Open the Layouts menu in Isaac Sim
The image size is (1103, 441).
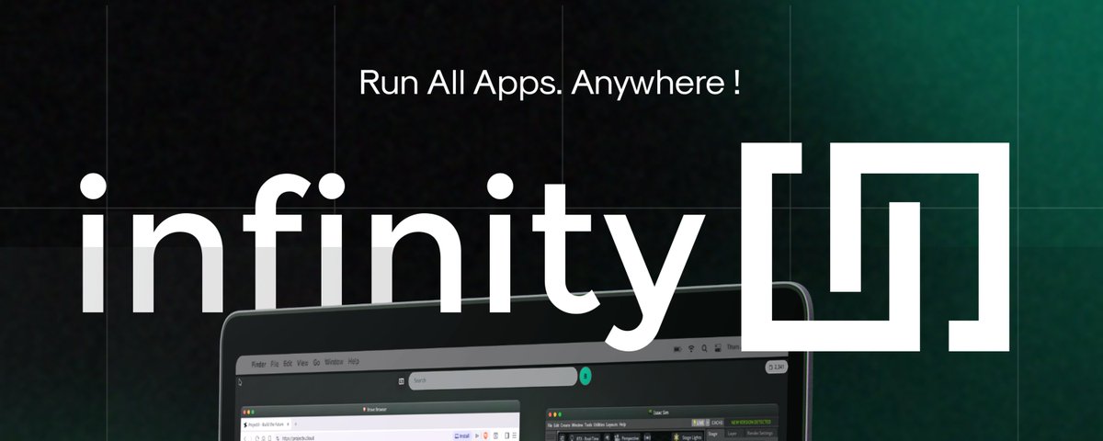[611, 424]
